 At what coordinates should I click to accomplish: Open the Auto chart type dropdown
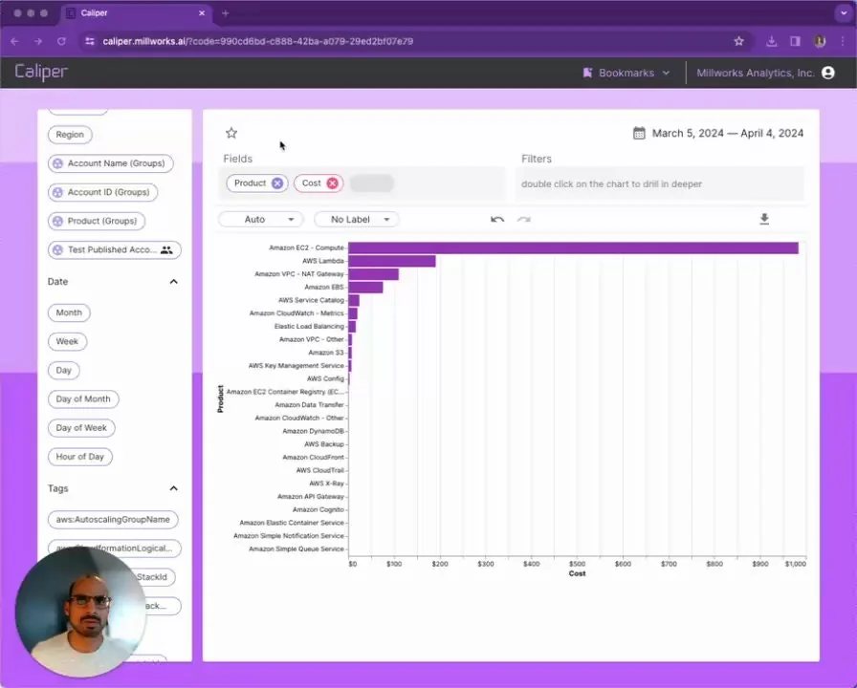pos(260,219)
